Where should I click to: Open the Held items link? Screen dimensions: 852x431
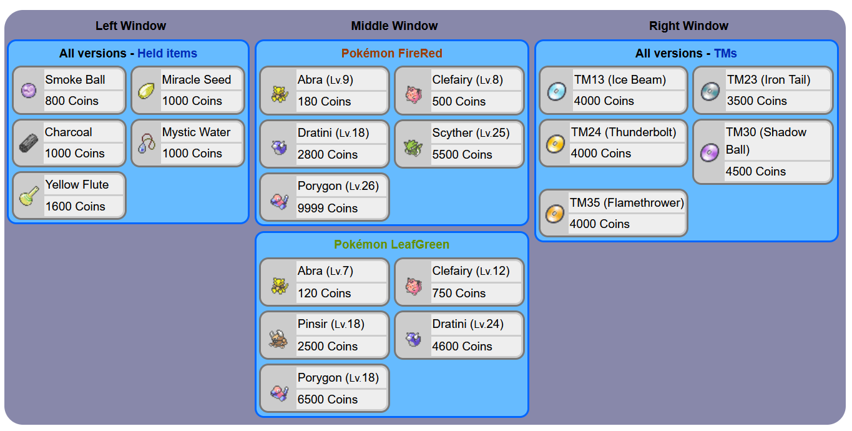[167, 53]
